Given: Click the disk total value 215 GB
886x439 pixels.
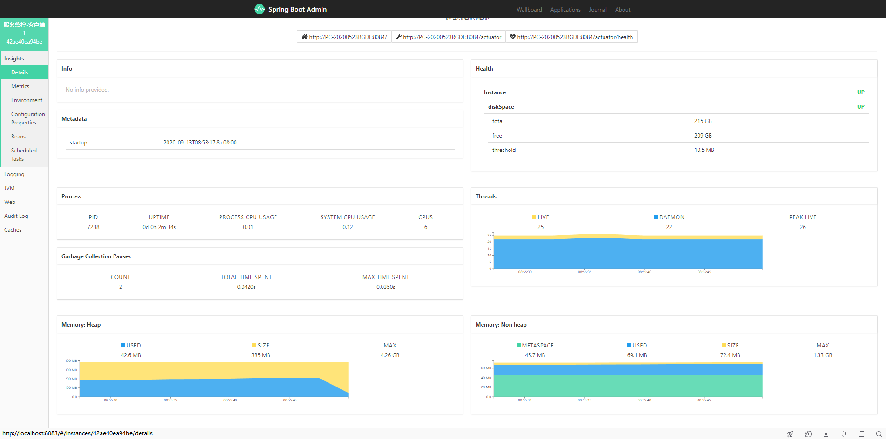Looking at the screenshot, I should click(x=703, y=121).
